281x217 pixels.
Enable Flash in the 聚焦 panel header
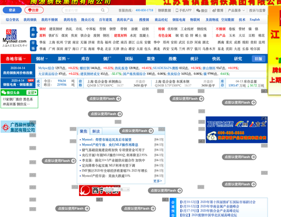click(136, 131)
